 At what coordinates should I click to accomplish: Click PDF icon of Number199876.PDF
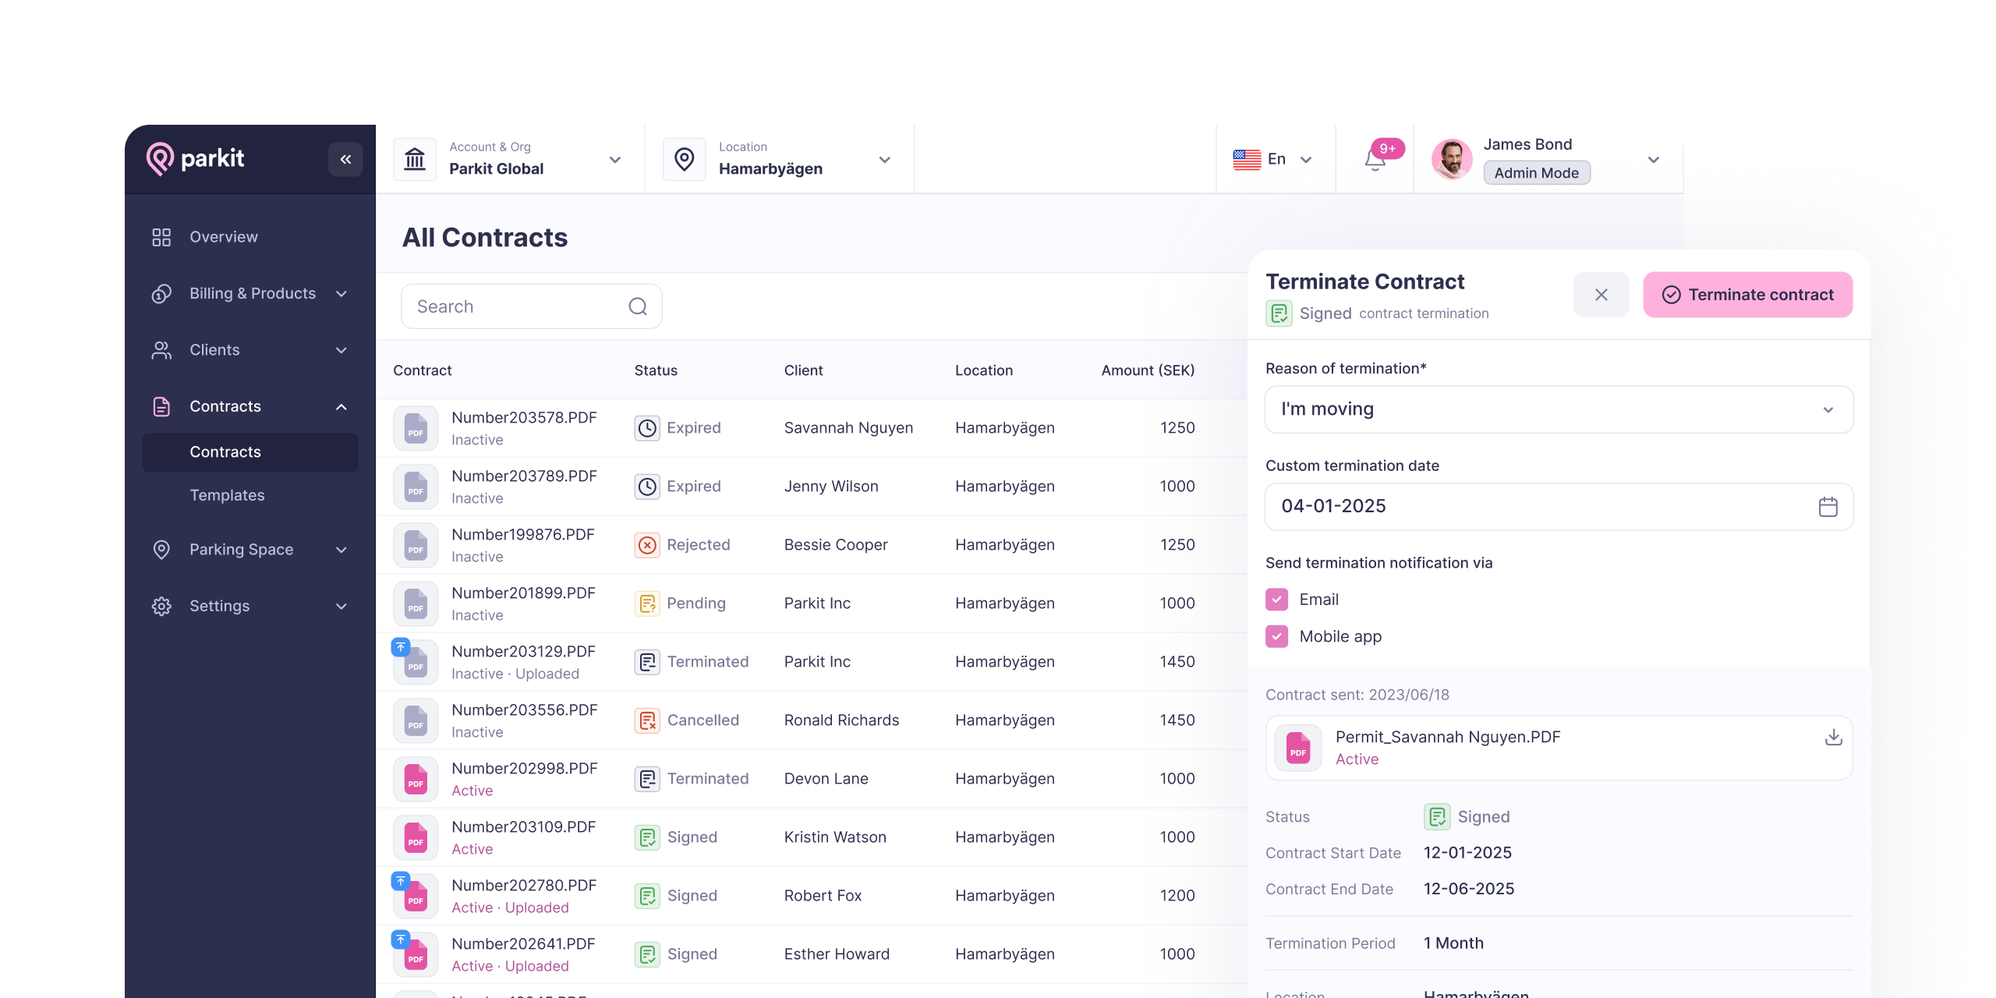(x=416, y=545)
